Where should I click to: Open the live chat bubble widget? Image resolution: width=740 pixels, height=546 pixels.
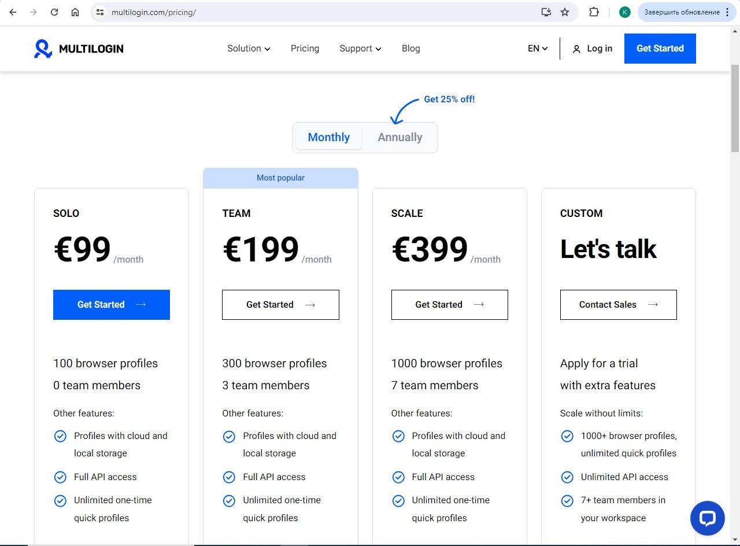(707, 518)
